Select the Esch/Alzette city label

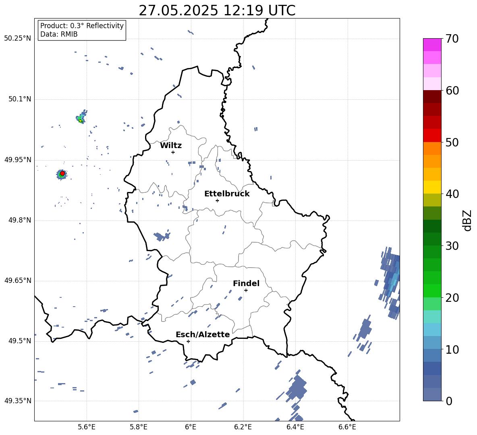pos(203,334)
